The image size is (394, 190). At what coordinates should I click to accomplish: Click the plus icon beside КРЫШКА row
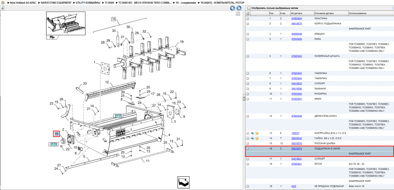[x=247, y=34]
